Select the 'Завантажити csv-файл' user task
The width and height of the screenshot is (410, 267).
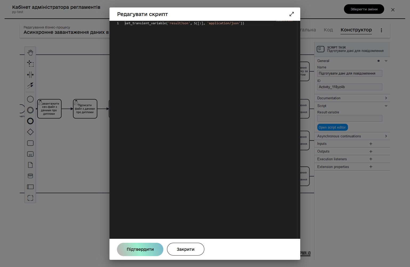(x=49, y=109)
